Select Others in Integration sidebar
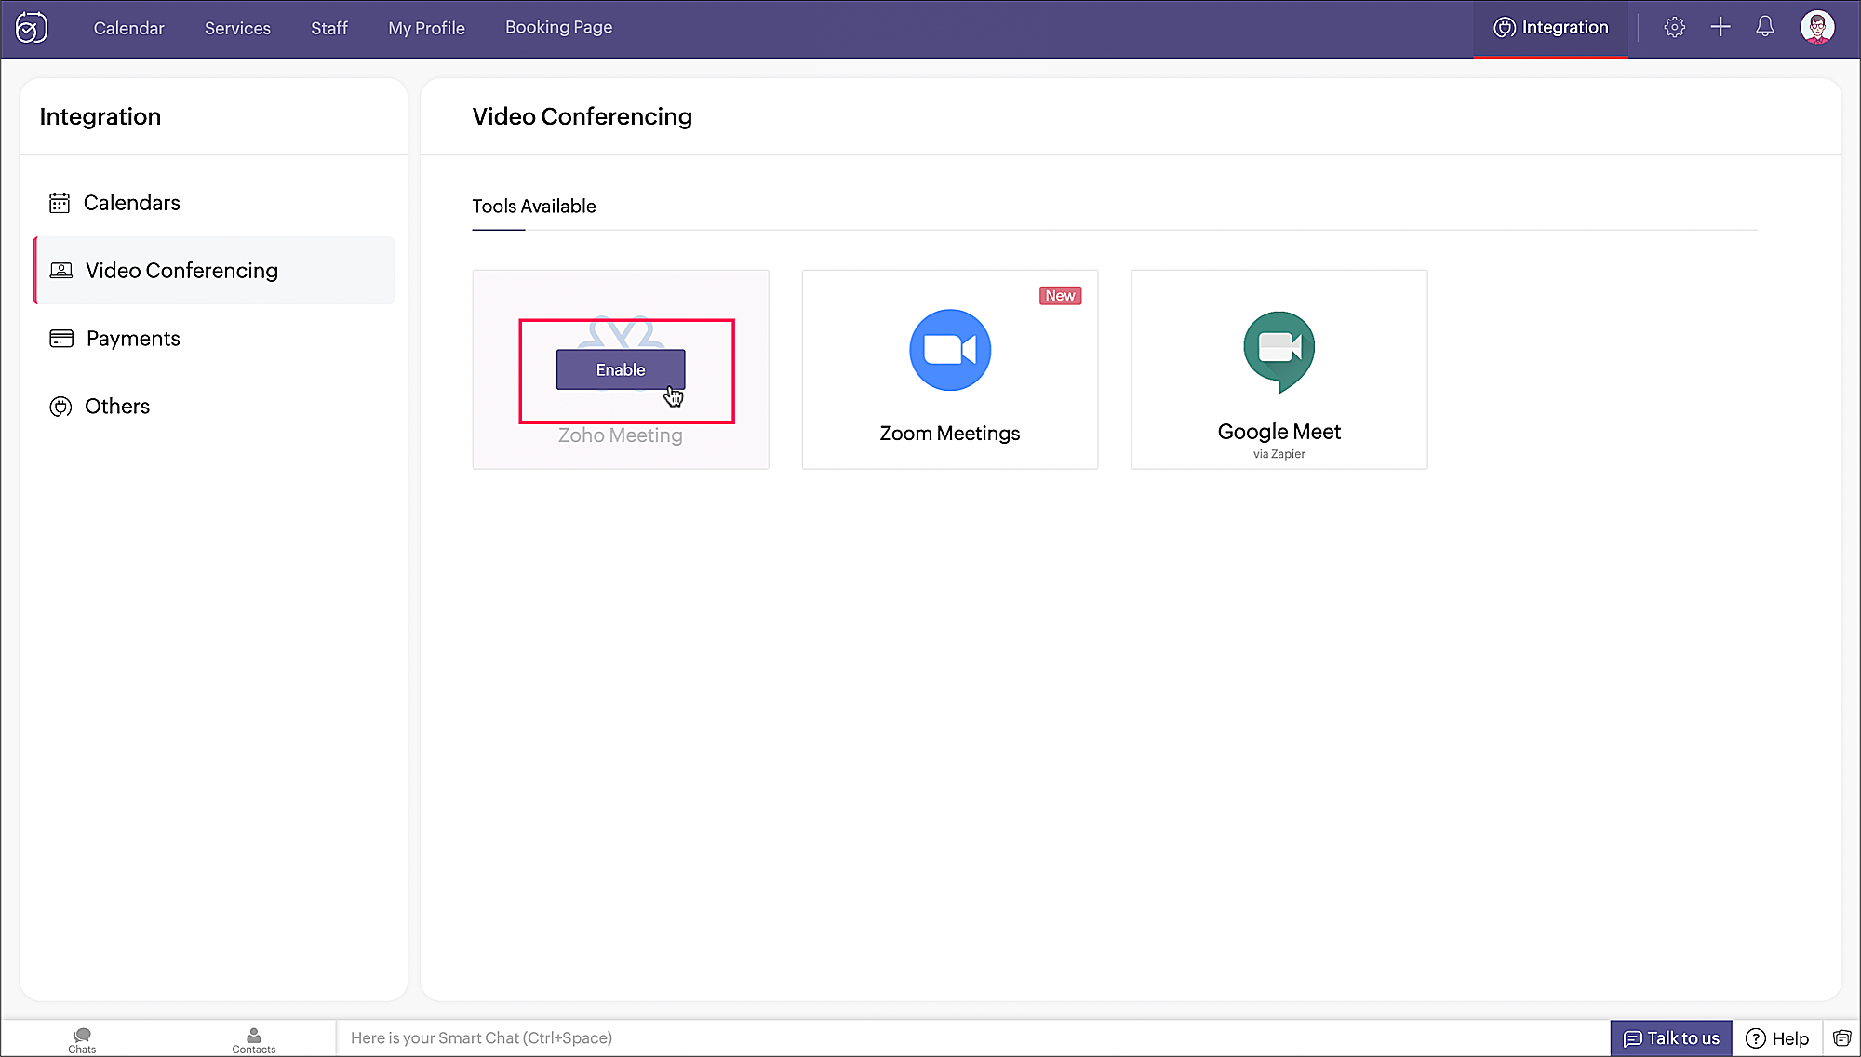The height and width of the screenshot is (1057, 1861). click(214, 407)
